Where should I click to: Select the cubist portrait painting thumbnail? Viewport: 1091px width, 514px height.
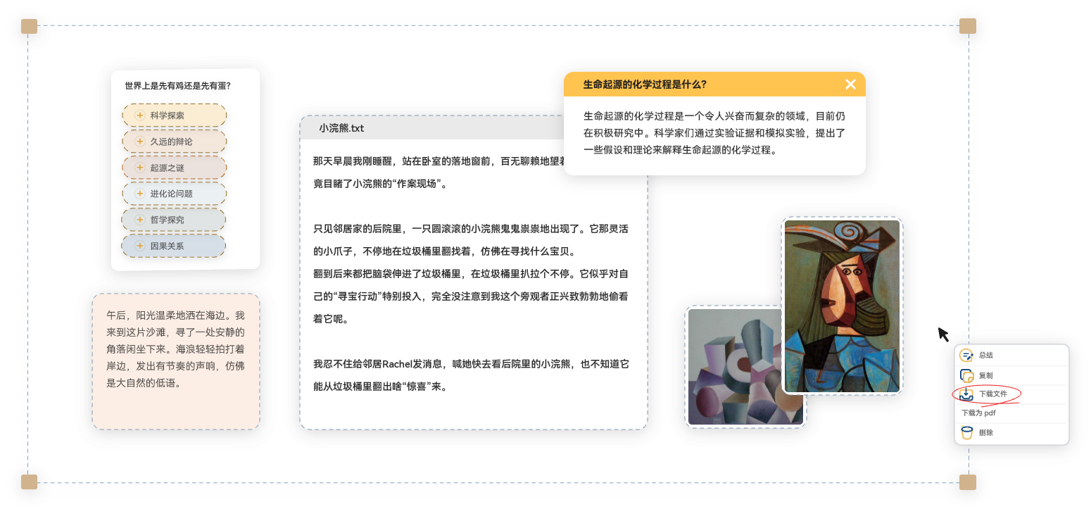coord(842,306)
